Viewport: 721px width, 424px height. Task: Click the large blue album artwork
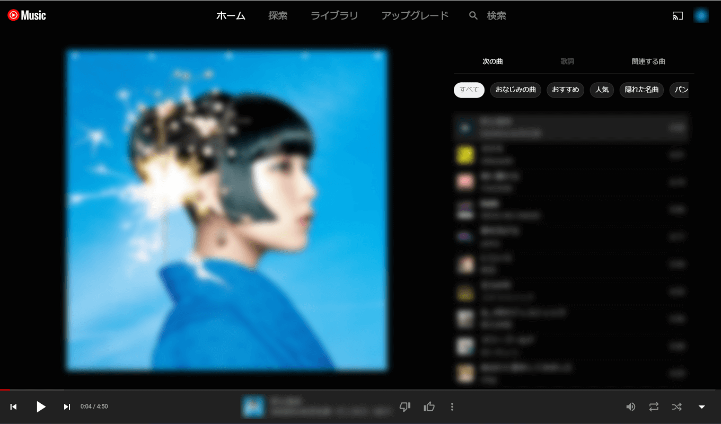[227, 210]
